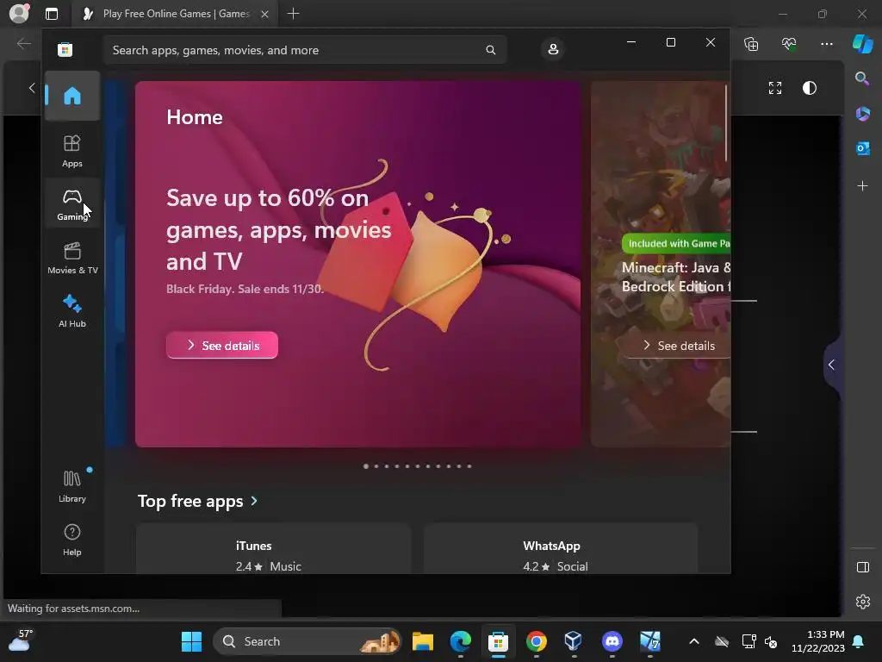Image resolution: width=882 pixels, height=662 pixels.
Task: Open Windows Start menu
Action: click(x=192, y=641)
